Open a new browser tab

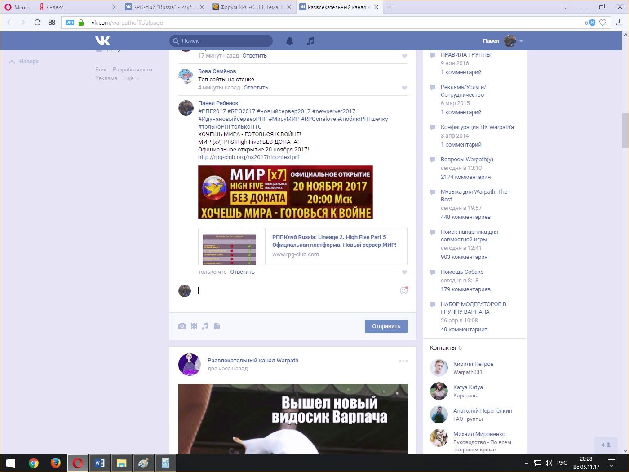(x=390, y=7)
